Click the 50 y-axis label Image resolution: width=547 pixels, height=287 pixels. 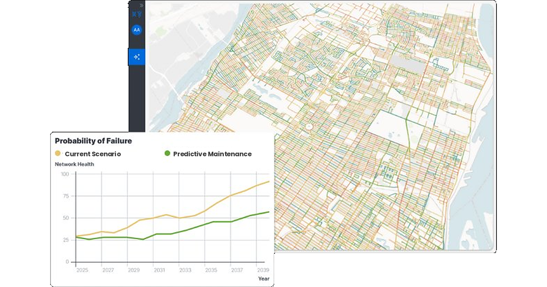click(66, 218)
